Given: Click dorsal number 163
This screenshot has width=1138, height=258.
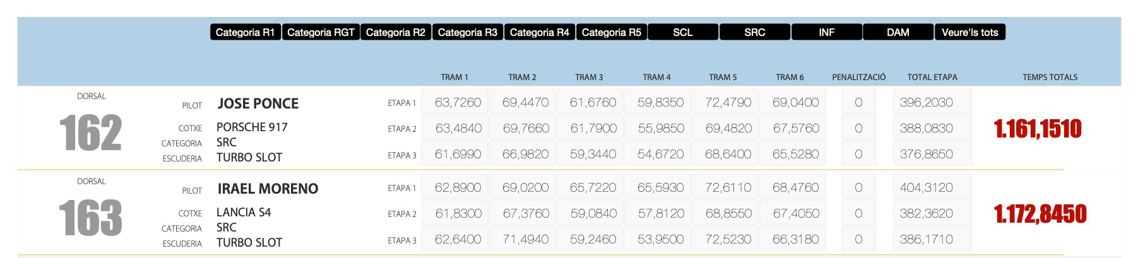Looking at the screenshot, I should tap(90, 218).
